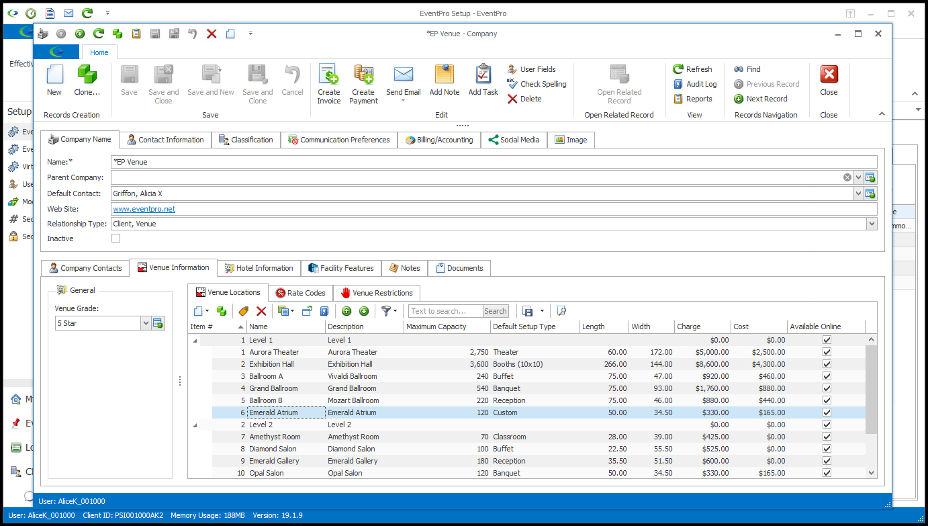Click Refresh in the View group
The image size is (928, 526).
[692, 69]
